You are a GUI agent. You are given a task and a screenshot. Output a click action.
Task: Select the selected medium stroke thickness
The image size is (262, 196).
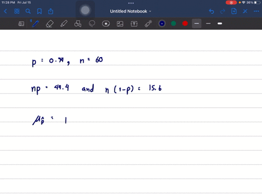[196, 23]
